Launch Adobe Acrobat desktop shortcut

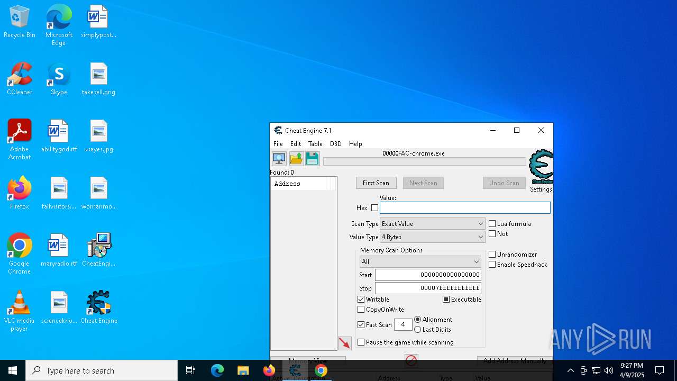pyautogui.click(x=20, y=140)
